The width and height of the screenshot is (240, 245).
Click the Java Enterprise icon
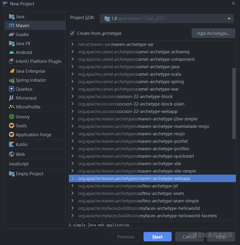point(12,71)
